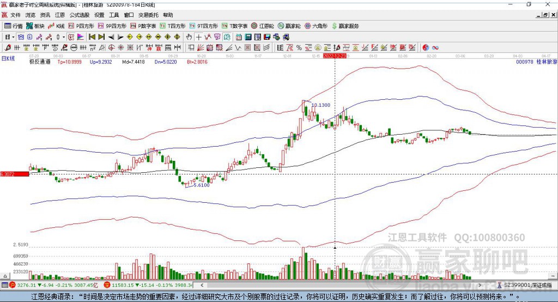Open the calculator icon
The image size is (558, 302).
pos(248,37)
